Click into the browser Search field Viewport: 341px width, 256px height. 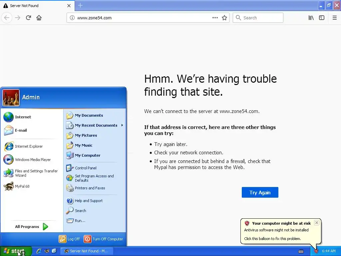coord(258,18)
